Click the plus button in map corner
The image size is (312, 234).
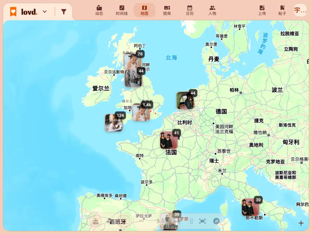[301, 223]
